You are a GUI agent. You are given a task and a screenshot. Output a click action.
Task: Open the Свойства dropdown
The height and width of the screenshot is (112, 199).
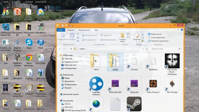click(x=137, y=41)
